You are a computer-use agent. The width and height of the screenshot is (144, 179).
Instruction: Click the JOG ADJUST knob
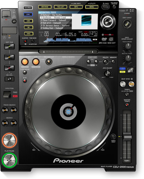(x=108, y=73)
